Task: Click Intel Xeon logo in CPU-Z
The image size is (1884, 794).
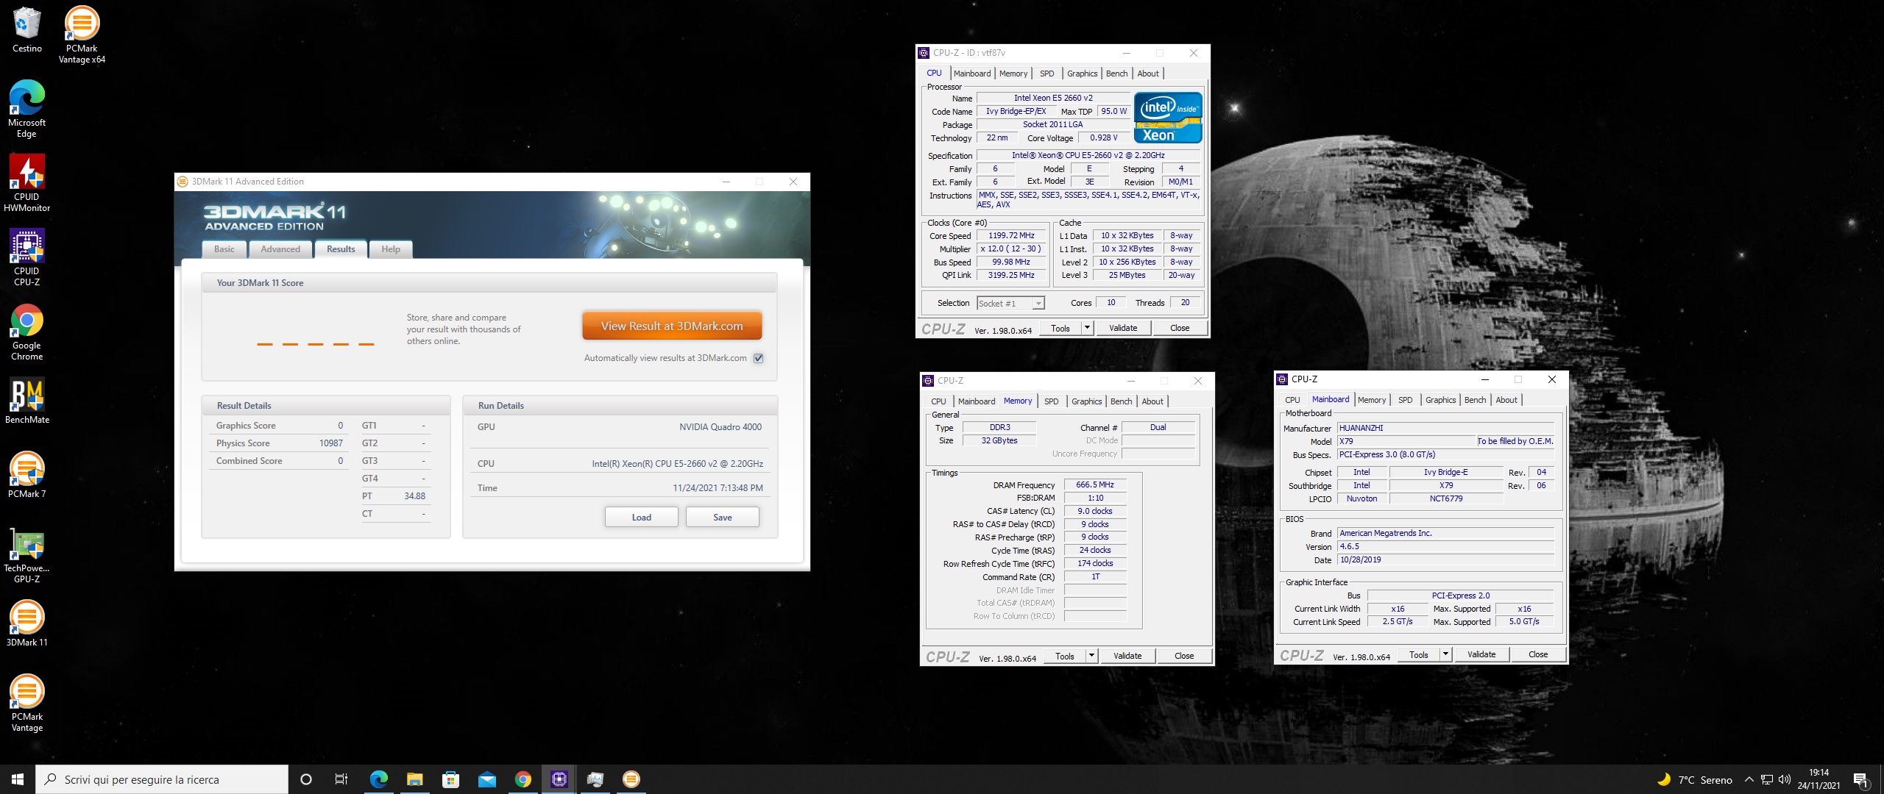Action: tap(1167, 118)
